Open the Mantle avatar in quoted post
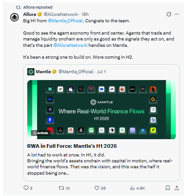 click(x=31, y=71)
